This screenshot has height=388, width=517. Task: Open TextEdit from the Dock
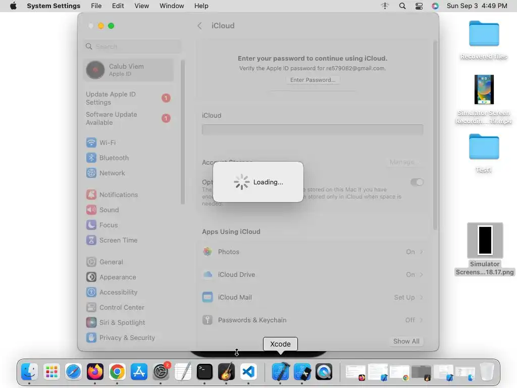tap(183, 371)
